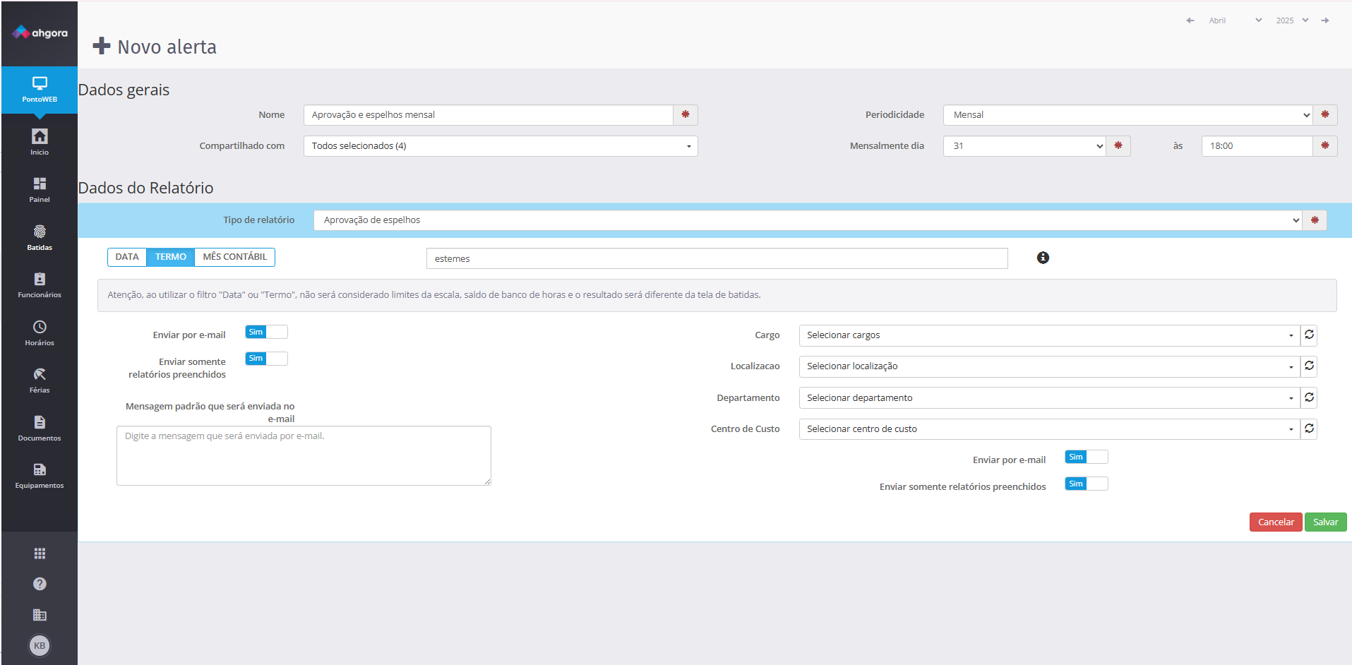Select the MÊS CONTÁBIL filter tab

click(x=235, y=257)
